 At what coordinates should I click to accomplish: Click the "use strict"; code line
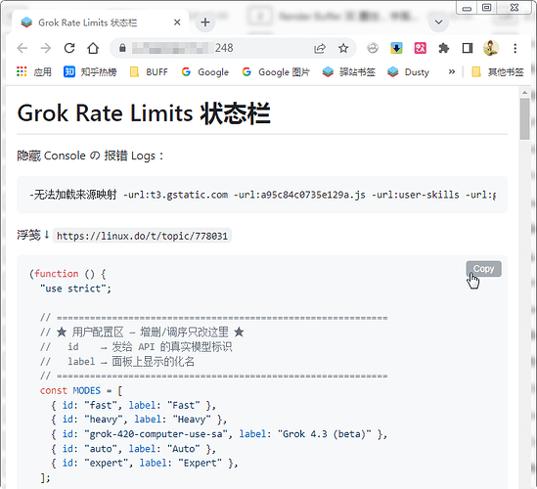pyautogui.click(x=75, y=289)
